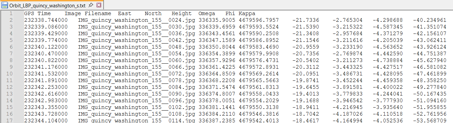Screen dimensions: 453x123
Task: Close the Orbit_LBP_quincy_washington_s.txt tab
Action: point(99,5)
